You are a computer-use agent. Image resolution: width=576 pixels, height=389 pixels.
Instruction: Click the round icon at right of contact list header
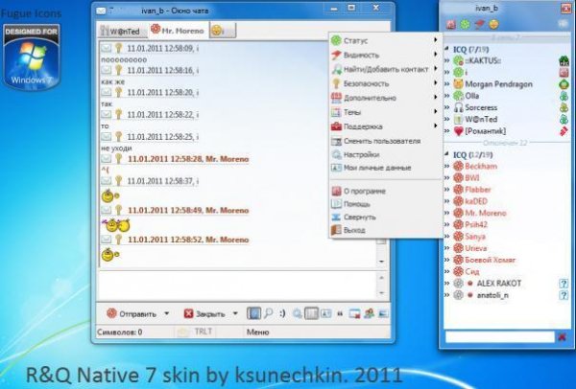(x=563, y=24)
